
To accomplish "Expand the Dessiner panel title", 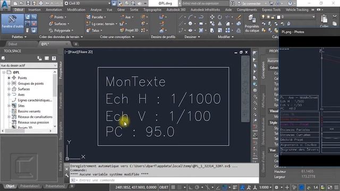I will pyautogui.click(x=192, y=37).
